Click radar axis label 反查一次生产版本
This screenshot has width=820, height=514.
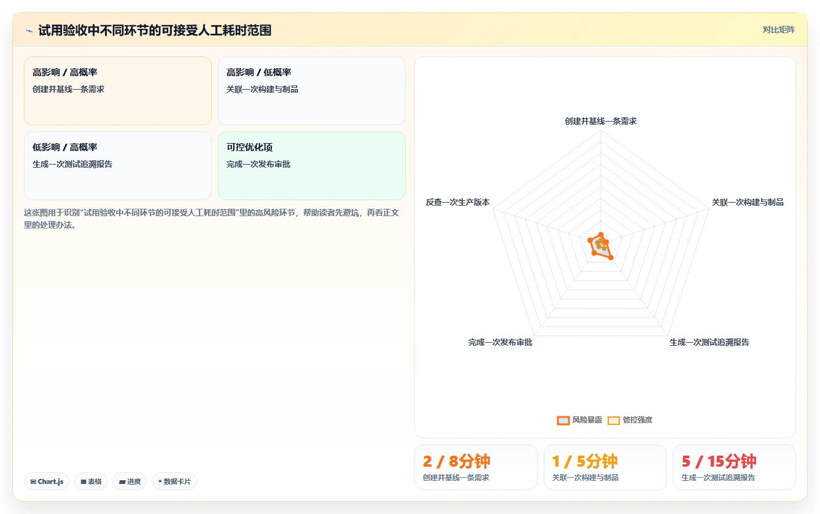[457, 202]
